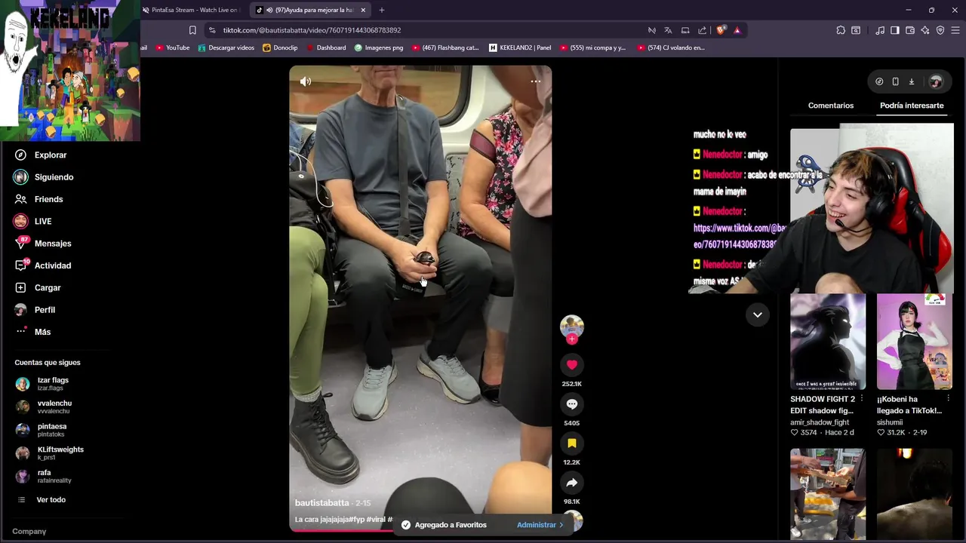Open the extensions puzzle icon
Image resolution: width=966 pixels, height=543 pixels.
point(841,30)
